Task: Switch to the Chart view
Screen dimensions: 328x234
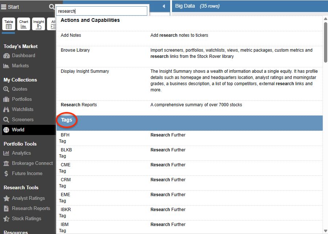Action: (x=24, y=24)
